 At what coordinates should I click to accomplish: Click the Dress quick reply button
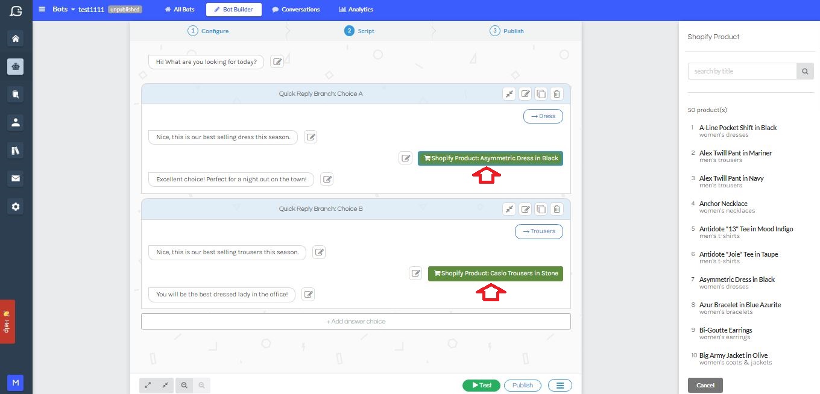click(543, 116)
